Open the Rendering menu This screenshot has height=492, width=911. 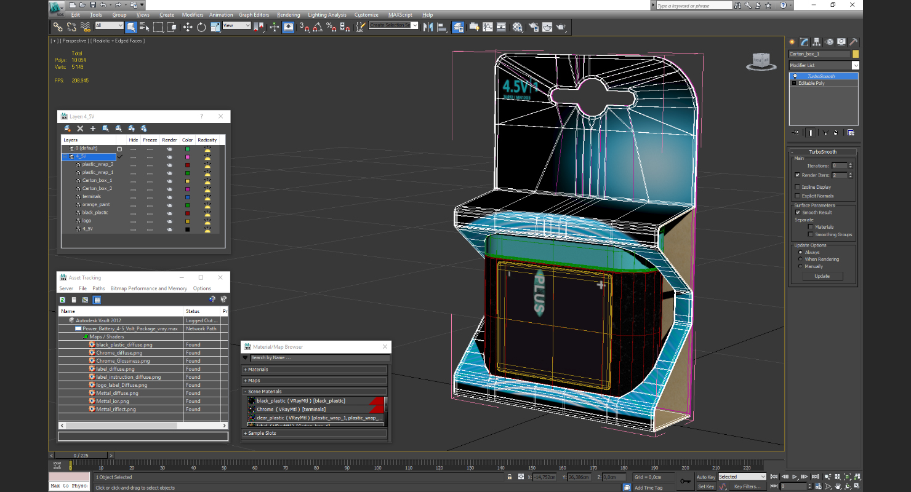tap(289, 15)
